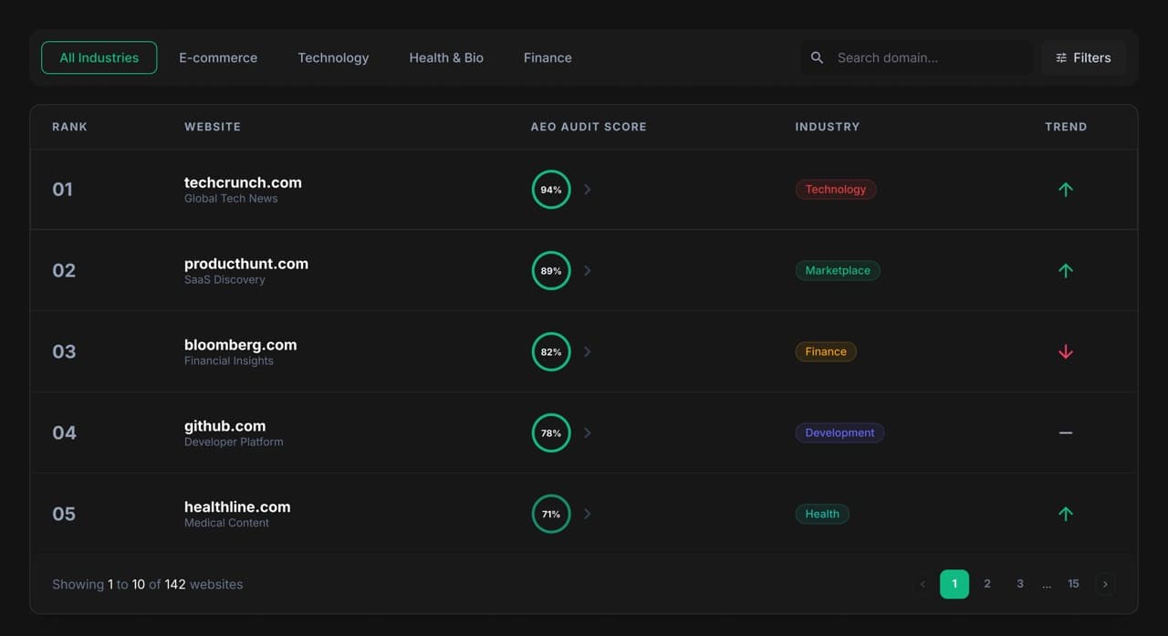Image resolution: width=1168 pixels, height=636 pixels.
Task: Expand details for healthline.com row
Action: point(587,514)
